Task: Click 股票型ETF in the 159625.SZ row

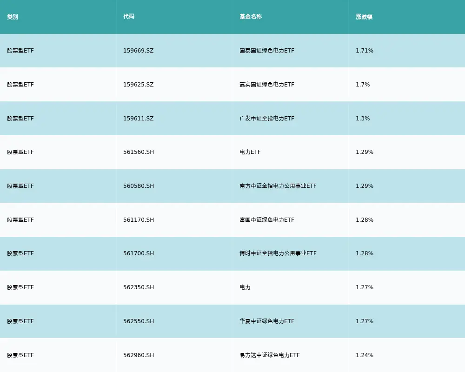Action: pos(20,85)
